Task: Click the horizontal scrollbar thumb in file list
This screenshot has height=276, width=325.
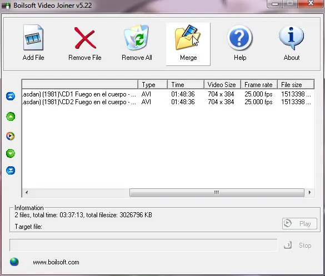Action: pyautogui.click(x=217, y=192)
